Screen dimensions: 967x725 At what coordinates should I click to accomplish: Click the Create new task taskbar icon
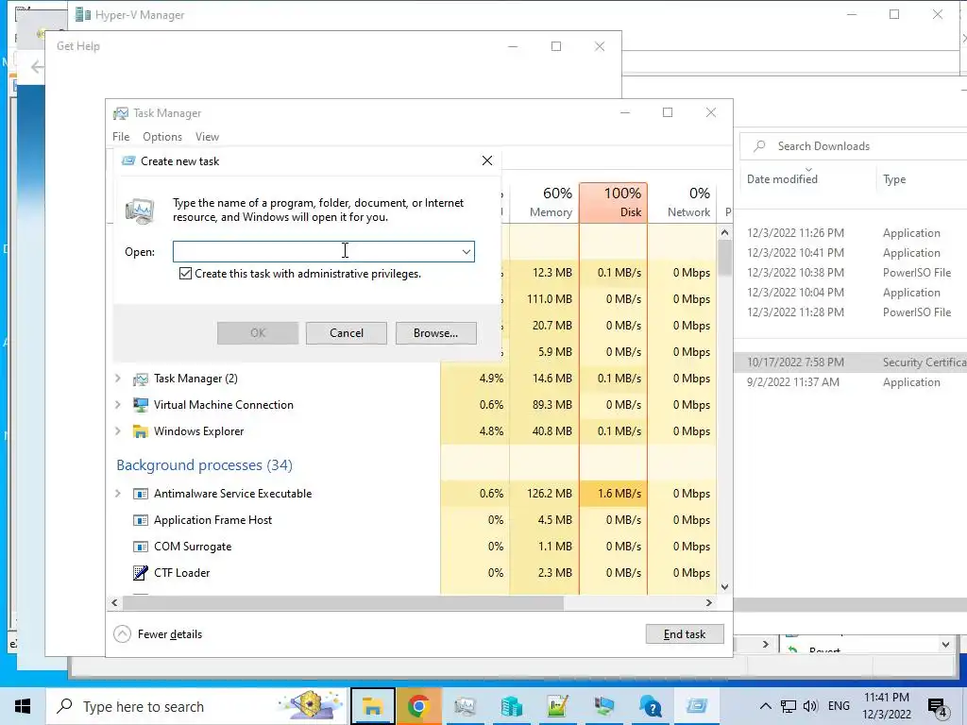tap(696, 706)
